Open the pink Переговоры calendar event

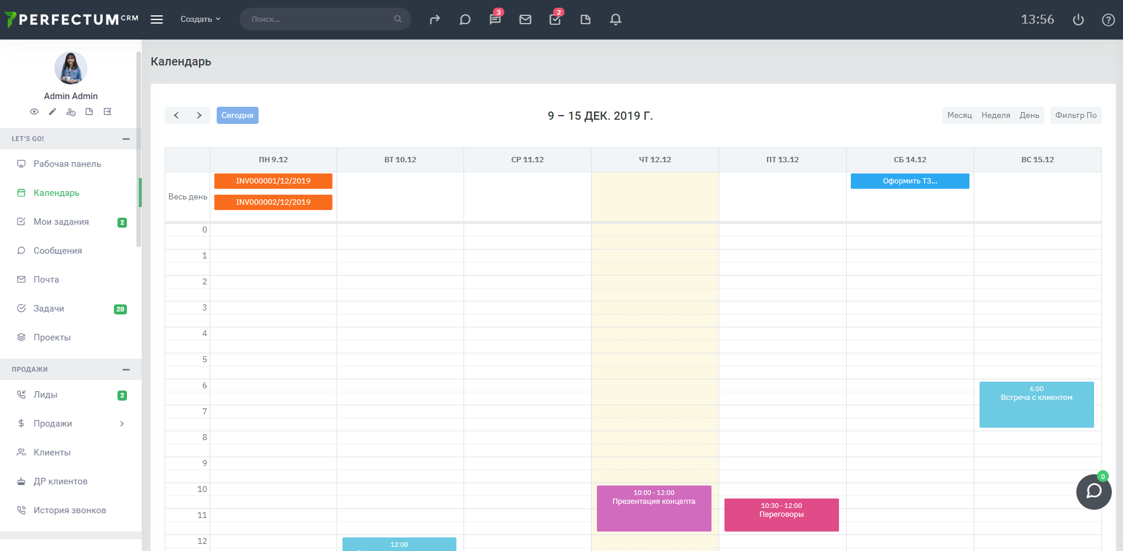781,514
